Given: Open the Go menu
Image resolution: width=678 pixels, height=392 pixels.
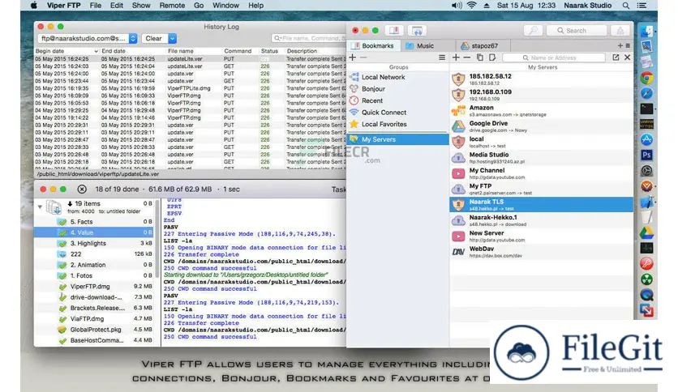Looking at the screenshot, I should (x=199, y=6).
